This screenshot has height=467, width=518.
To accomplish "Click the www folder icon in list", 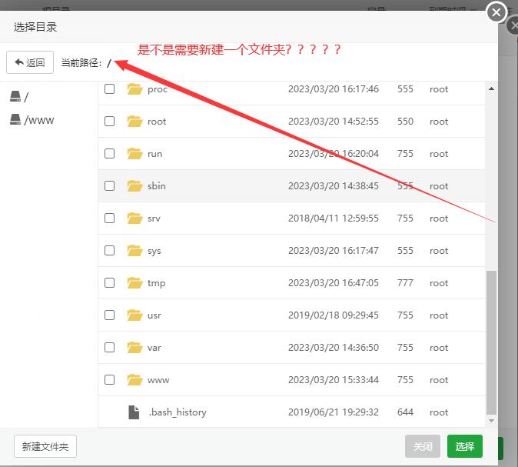I will click(x=134, y=380).
